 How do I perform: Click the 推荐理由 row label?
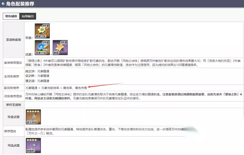pyautogui.click(x=10, y=131)
